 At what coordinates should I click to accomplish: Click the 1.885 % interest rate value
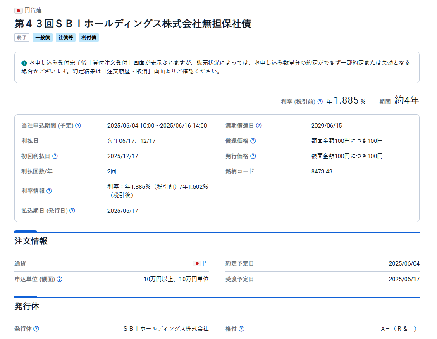click(x=349, y=100)
